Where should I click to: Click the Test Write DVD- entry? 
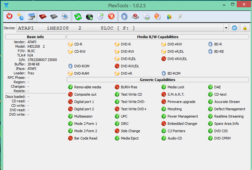click(130, 102)
